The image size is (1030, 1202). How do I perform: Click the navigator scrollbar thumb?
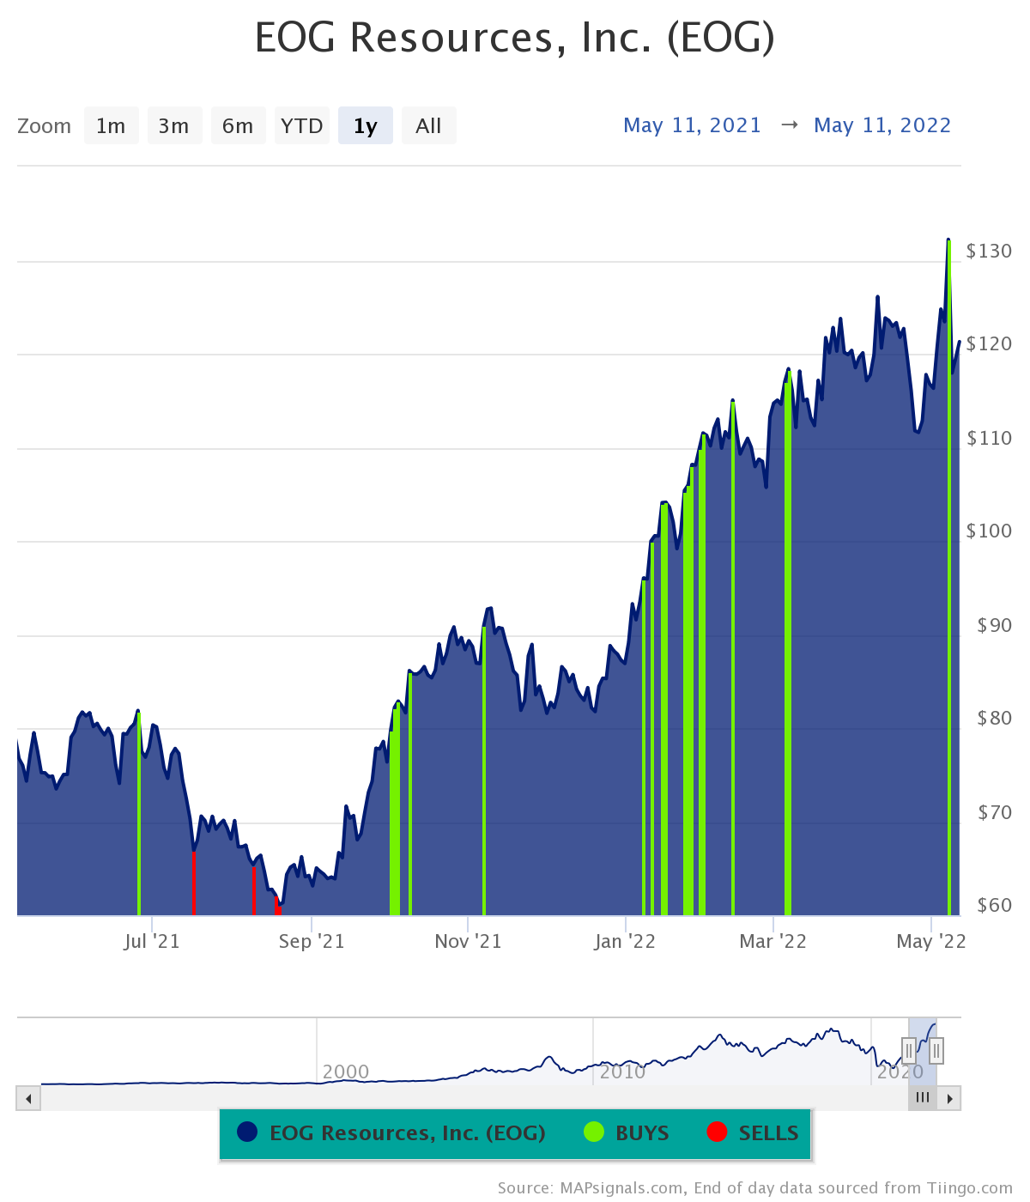coord(923,1098)
